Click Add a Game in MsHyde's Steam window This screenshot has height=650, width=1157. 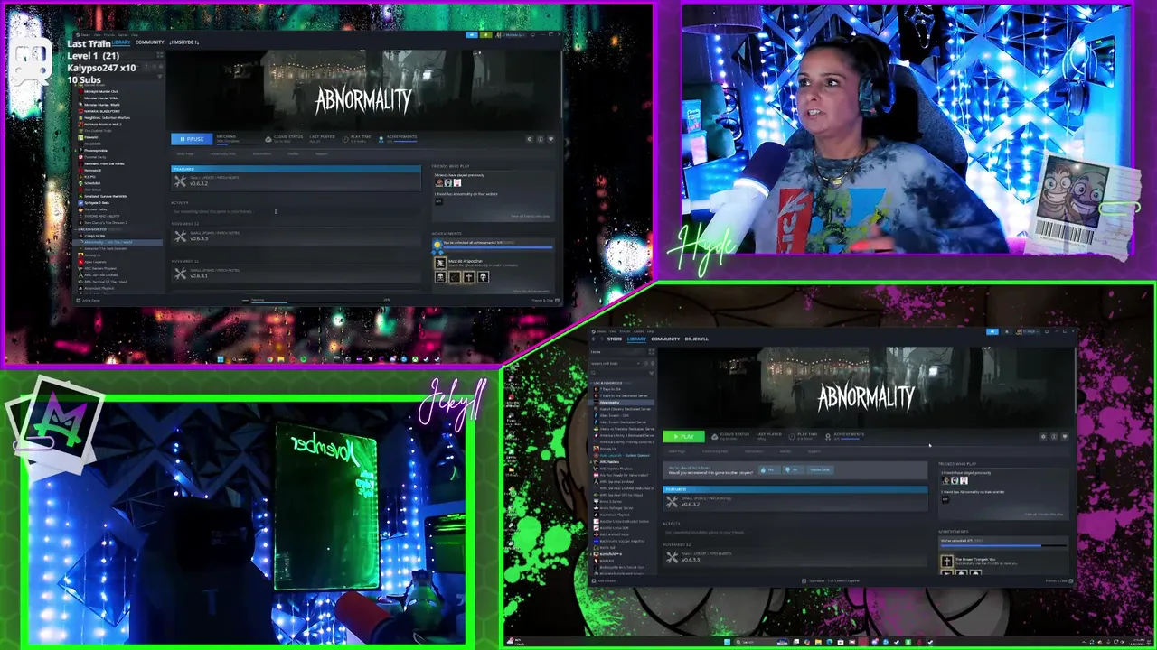(88, 301)
